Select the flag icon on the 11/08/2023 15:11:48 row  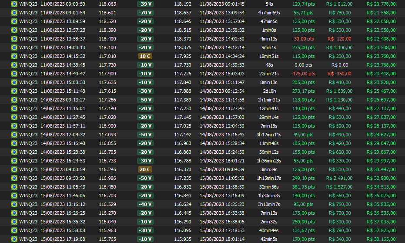point(14,91)
